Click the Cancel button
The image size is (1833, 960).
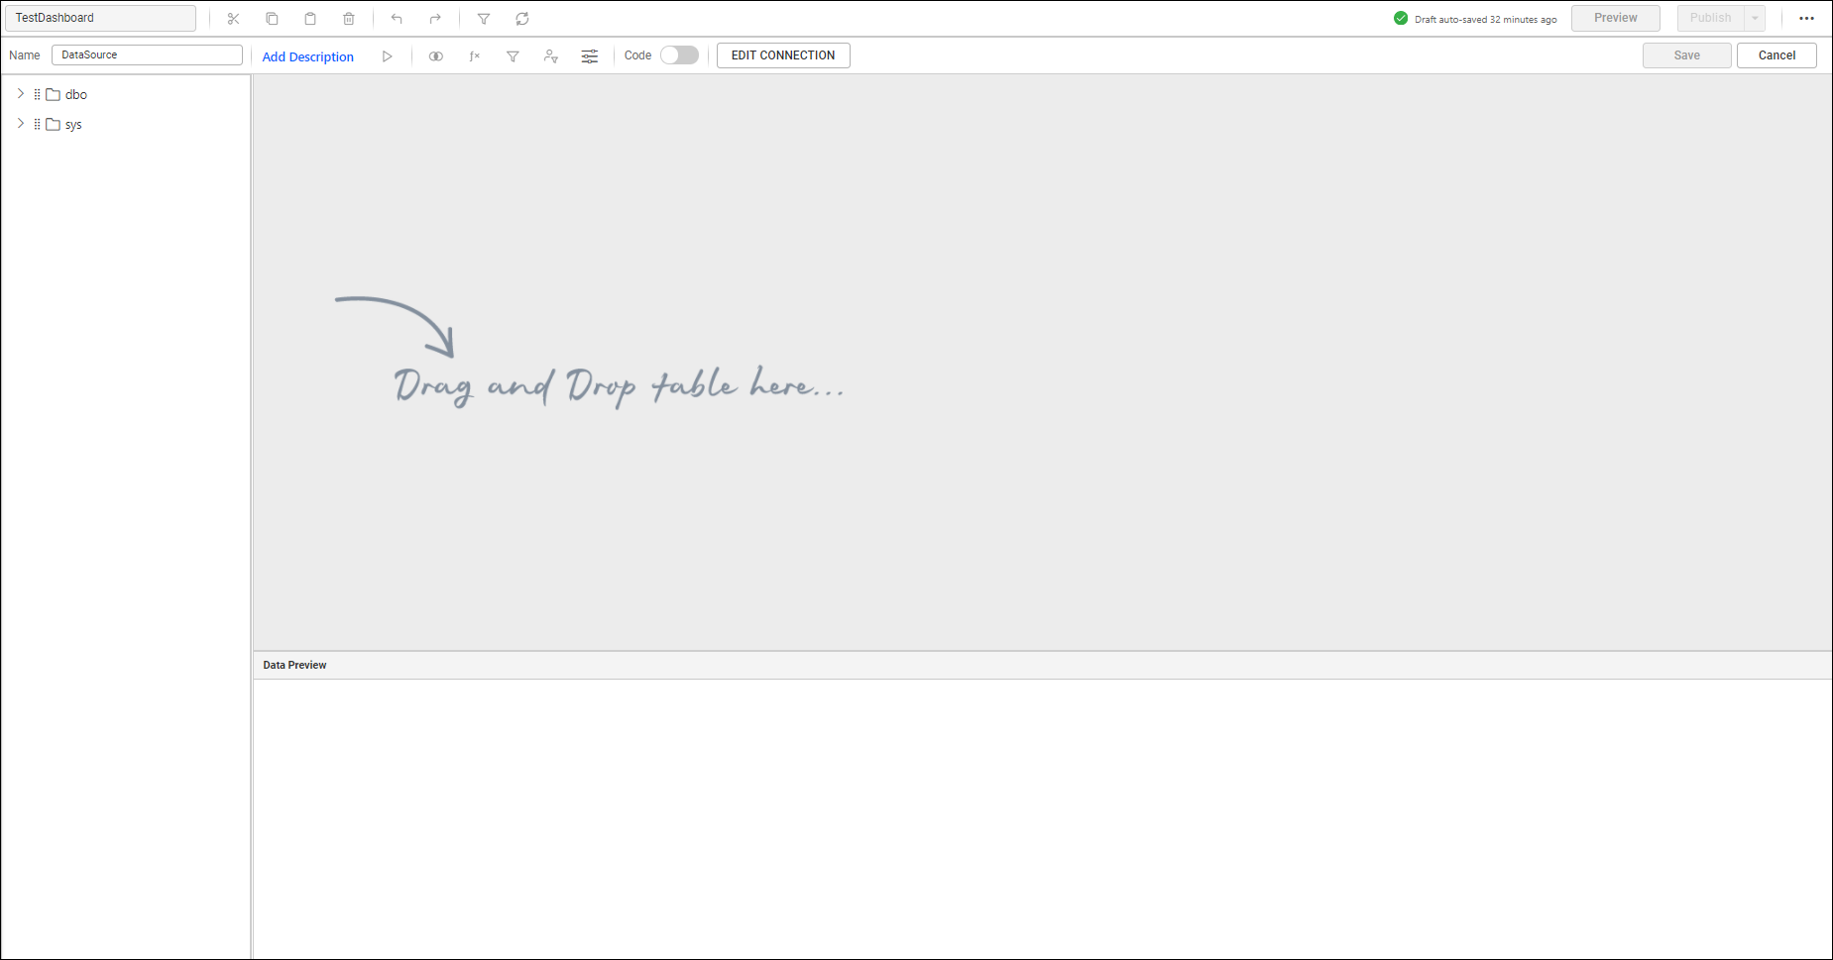1776,55
